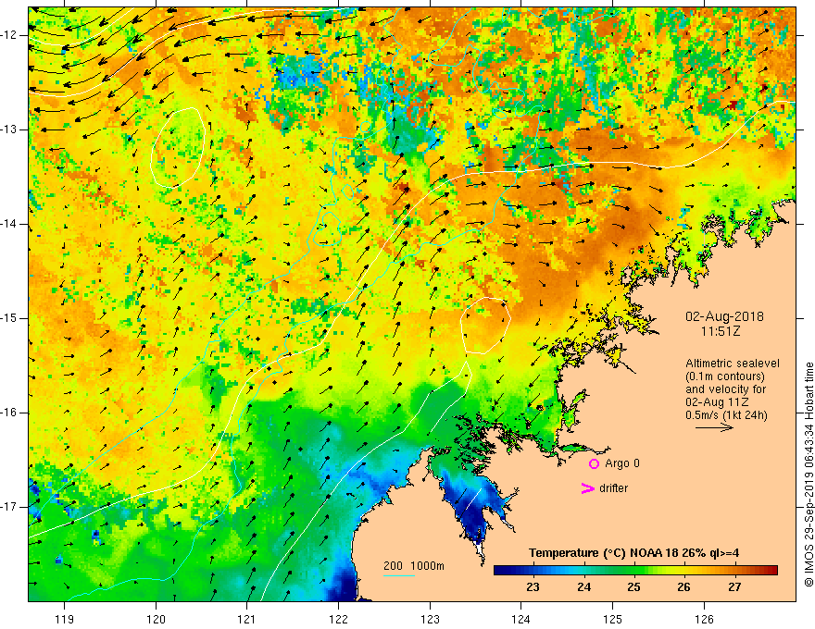The width and height of the screenshot is (815, 629).
Task: Click the latitude label -12
Action: pyautogui.click(x=10, y=35)
